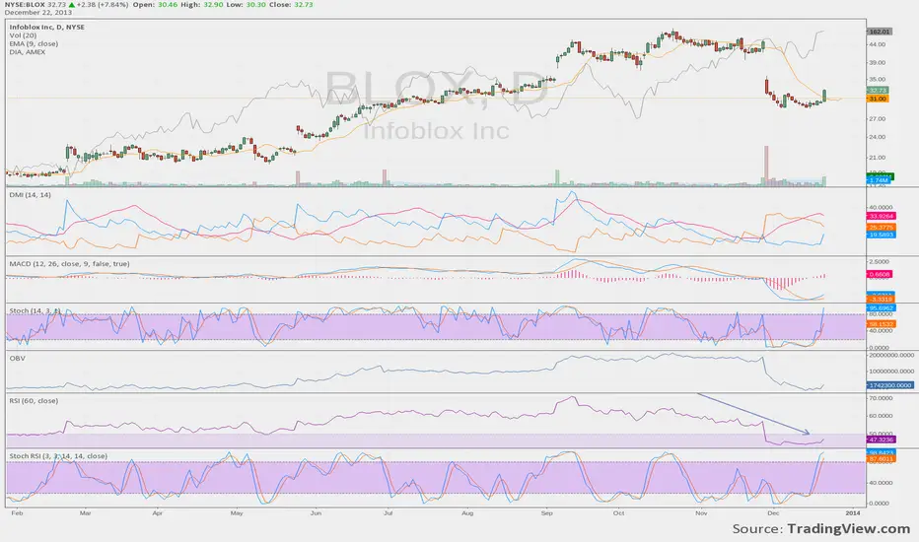Click the 35.00 price axis label

coord(878,79)
